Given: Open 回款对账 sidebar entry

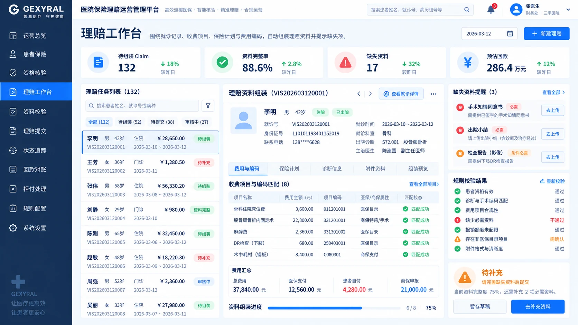Looking at the screenshot, I should point(36,170).
